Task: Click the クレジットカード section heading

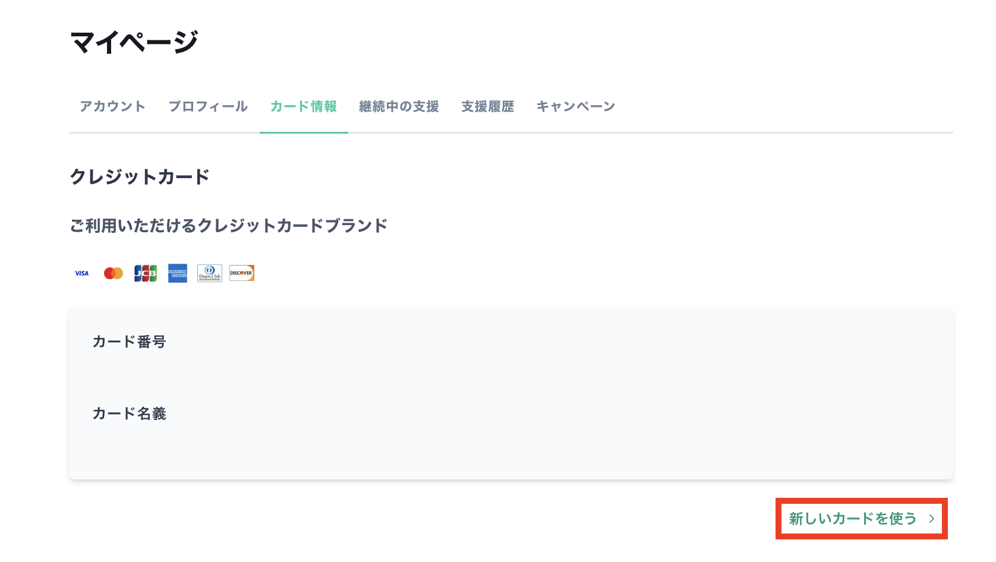Action: point(139,176)
